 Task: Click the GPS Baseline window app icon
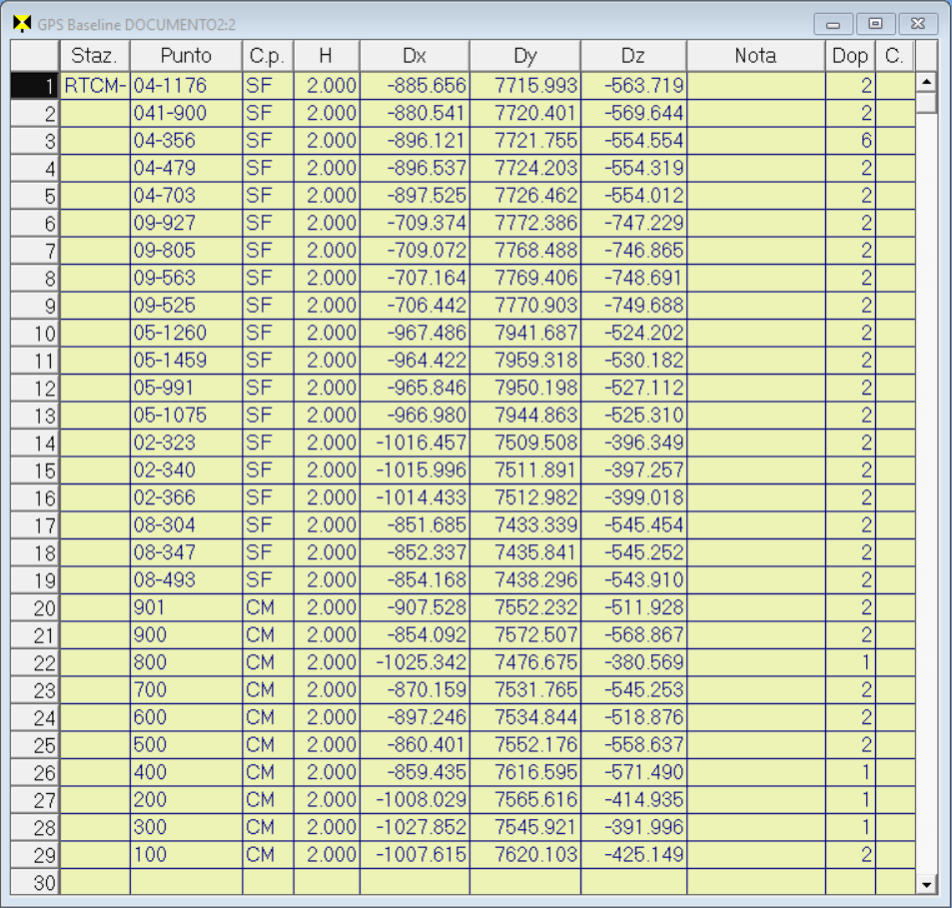(22, 24)
